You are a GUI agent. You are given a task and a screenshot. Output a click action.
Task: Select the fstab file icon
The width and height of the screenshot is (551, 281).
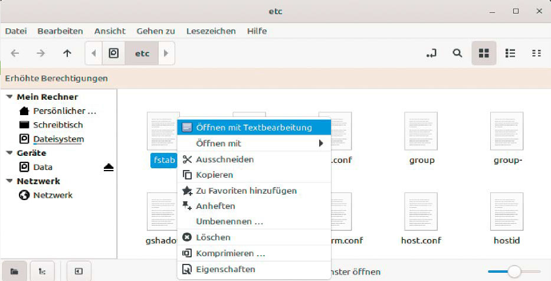[x=163, y=131]
